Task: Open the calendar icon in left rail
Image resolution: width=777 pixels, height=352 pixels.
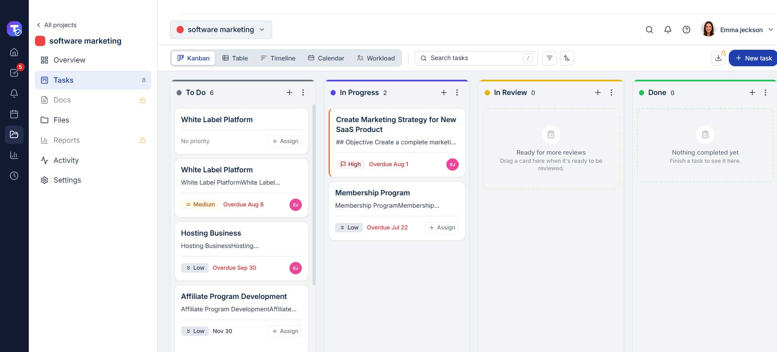Action: tap(14, 114)
